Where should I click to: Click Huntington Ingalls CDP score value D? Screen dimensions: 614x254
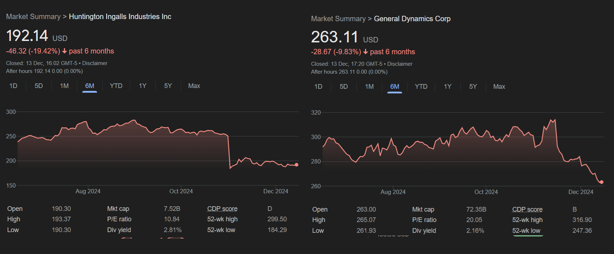click(x=270, y=209)
